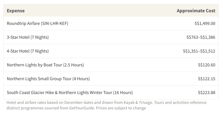
Task: Click the S$120.60 boat tour cost
Action: (207, 65)
